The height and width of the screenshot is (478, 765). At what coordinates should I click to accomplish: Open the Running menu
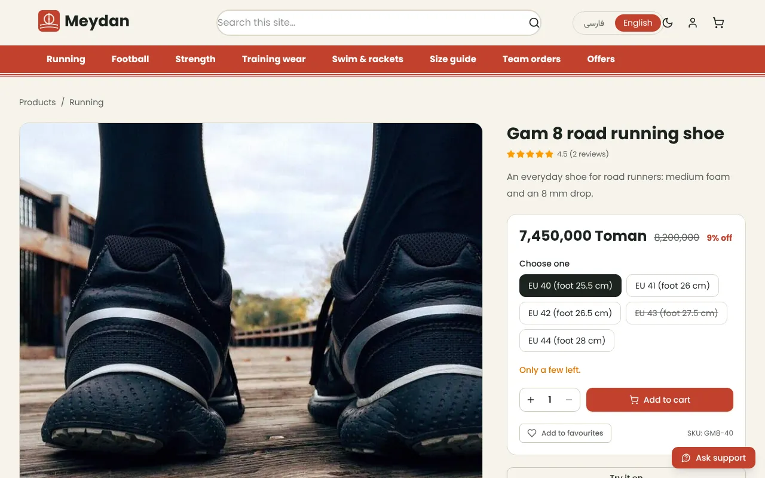pos(66,59)
